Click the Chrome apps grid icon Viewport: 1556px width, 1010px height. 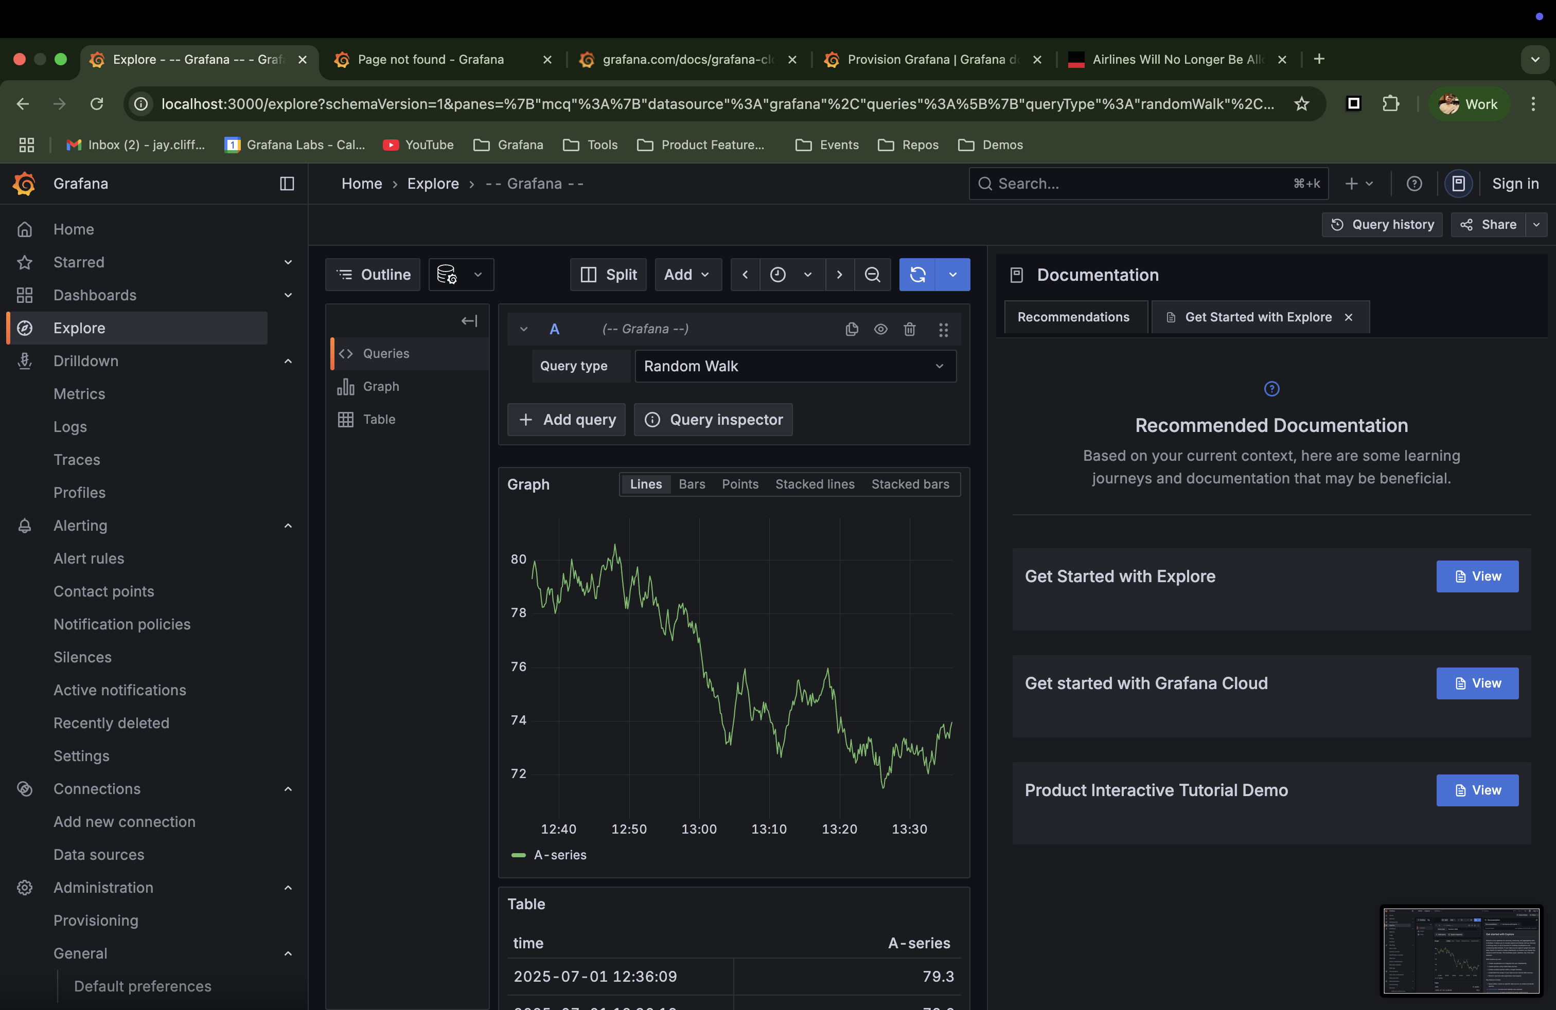(27, 145)
